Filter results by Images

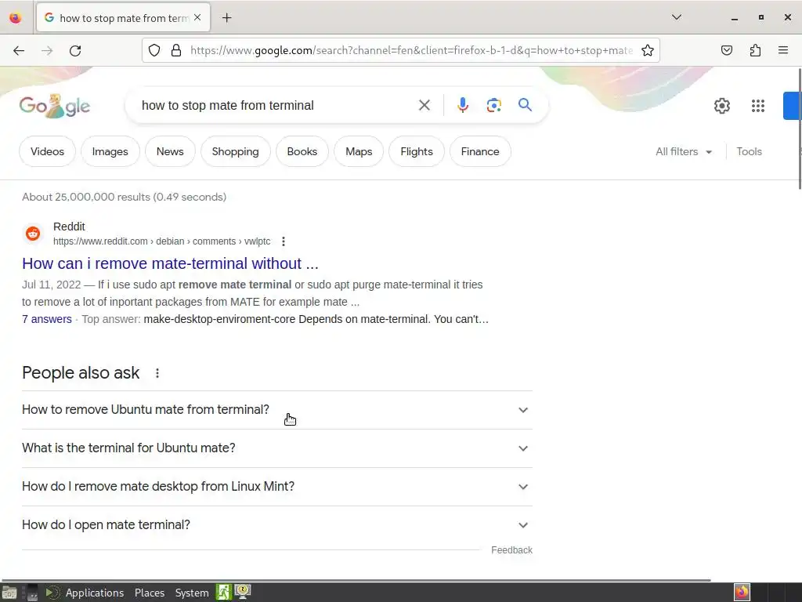tap(110, 151)
